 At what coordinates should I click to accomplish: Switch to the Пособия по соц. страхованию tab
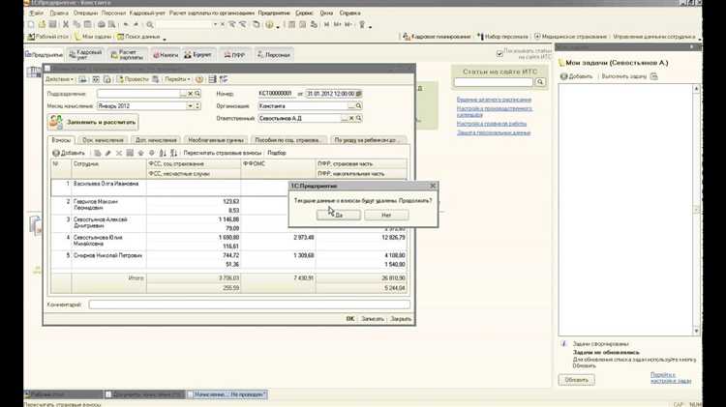(287, 139)
